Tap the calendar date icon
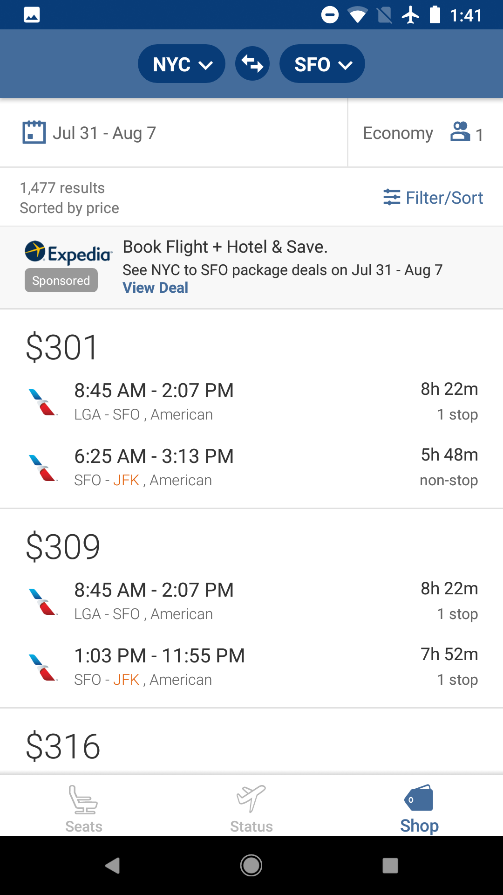Viewport: 503px width, 895px height. pos(34,132)
